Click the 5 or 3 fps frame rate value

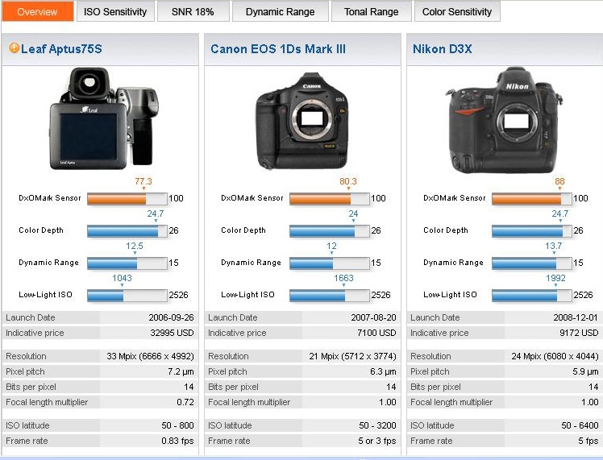(377, 441)
